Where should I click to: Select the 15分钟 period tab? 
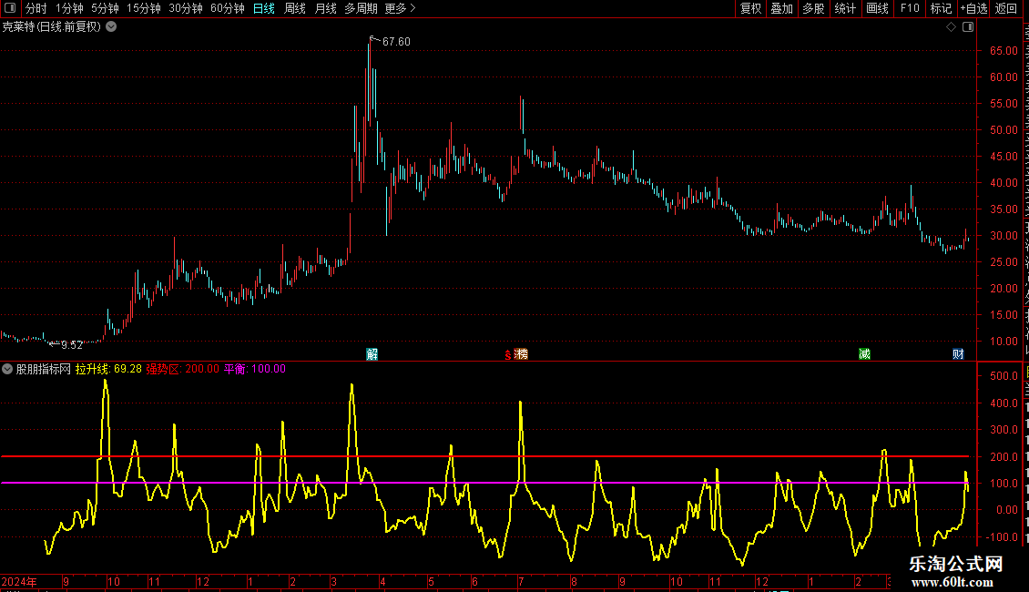click(x=144, y=8)
